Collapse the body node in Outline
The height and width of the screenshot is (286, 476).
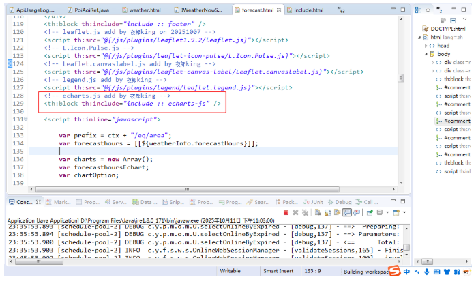426,54
